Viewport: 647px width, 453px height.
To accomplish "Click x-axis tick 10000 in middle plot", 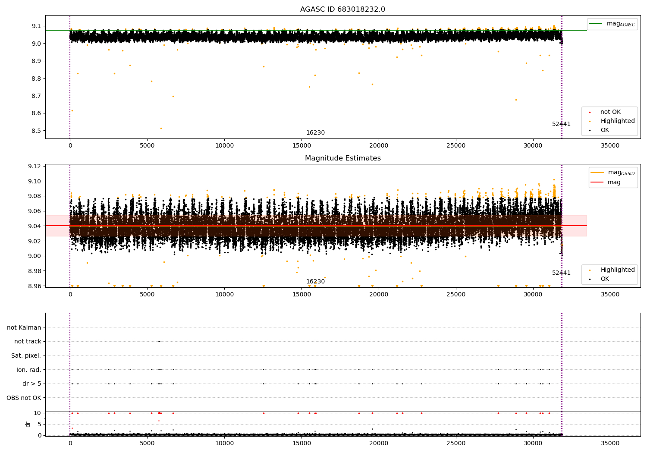I will point(224,295).
